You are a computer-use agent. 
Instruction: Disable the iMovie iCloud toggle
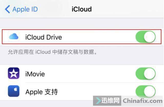[146, 74]
